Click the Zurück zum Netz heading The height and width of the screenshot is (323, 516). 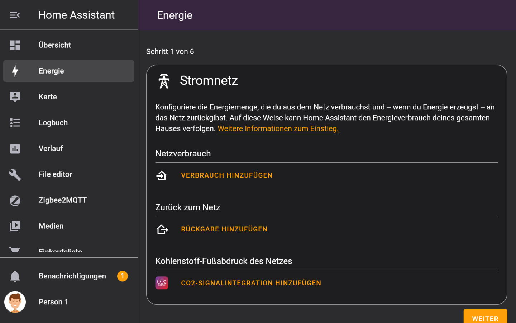click(x=188, y=207)
